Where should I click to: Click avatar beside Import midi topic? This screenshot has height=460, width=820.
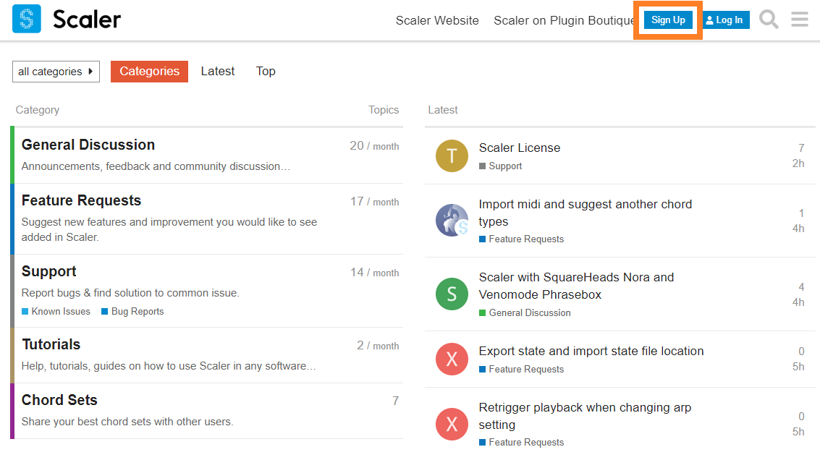click(x=452, y=220)
